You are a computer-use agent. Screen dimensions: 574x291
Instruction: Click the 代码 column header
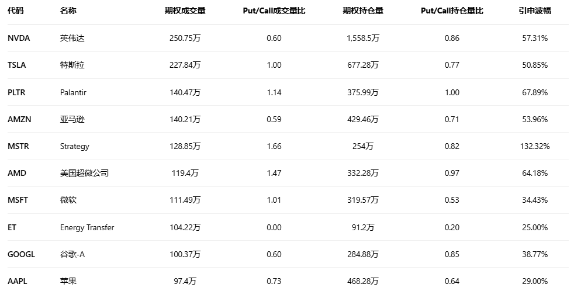point(16,11)
